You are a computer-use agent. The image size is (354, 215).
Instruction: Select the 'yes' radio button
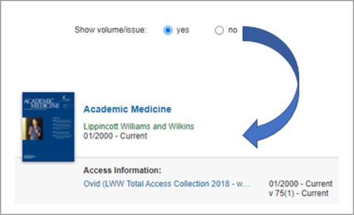click(x=168, y=30)
